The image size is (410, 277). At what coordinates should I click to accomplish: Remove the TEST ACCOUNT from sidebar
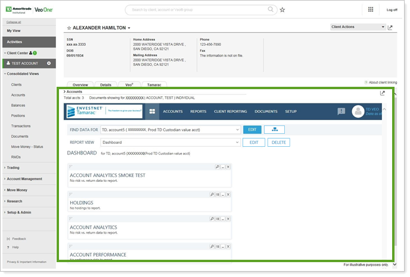coord(49,63)
